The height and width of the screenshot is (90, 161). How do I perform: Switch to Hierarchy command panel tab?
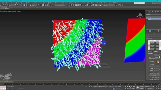click(152, 12)
